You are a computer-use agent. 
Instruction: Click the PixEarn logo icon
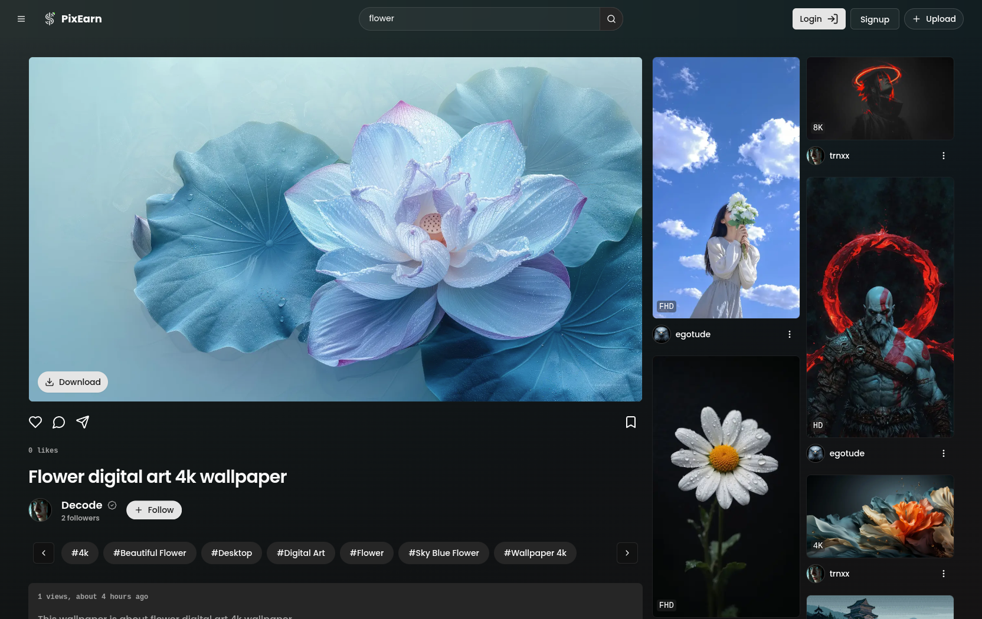50,18
